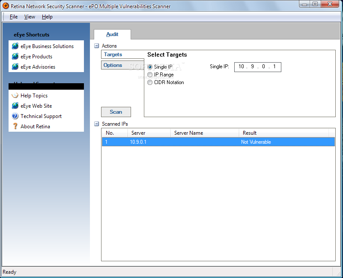Sort by the Server column header
This screenshot has width=343, height=278.
pyautogui.click(x=149, y=133)
